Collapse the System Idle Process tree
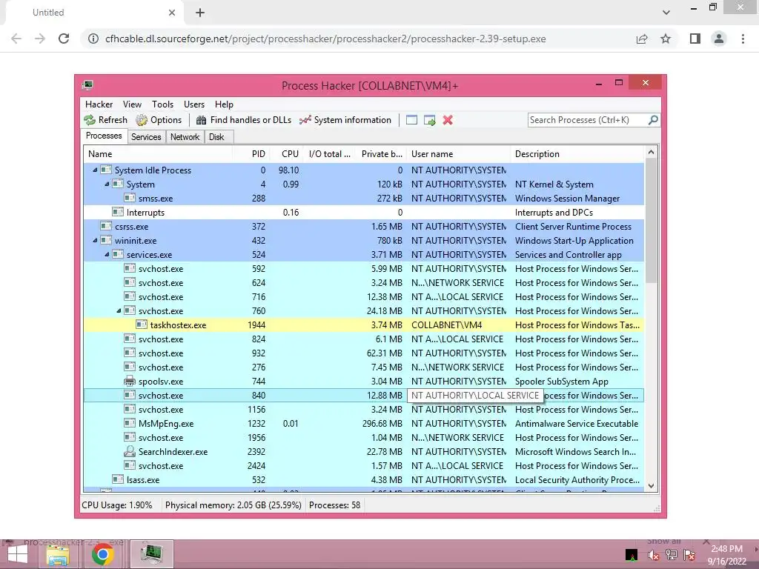The image size is (759, 569). click(95, 170)
